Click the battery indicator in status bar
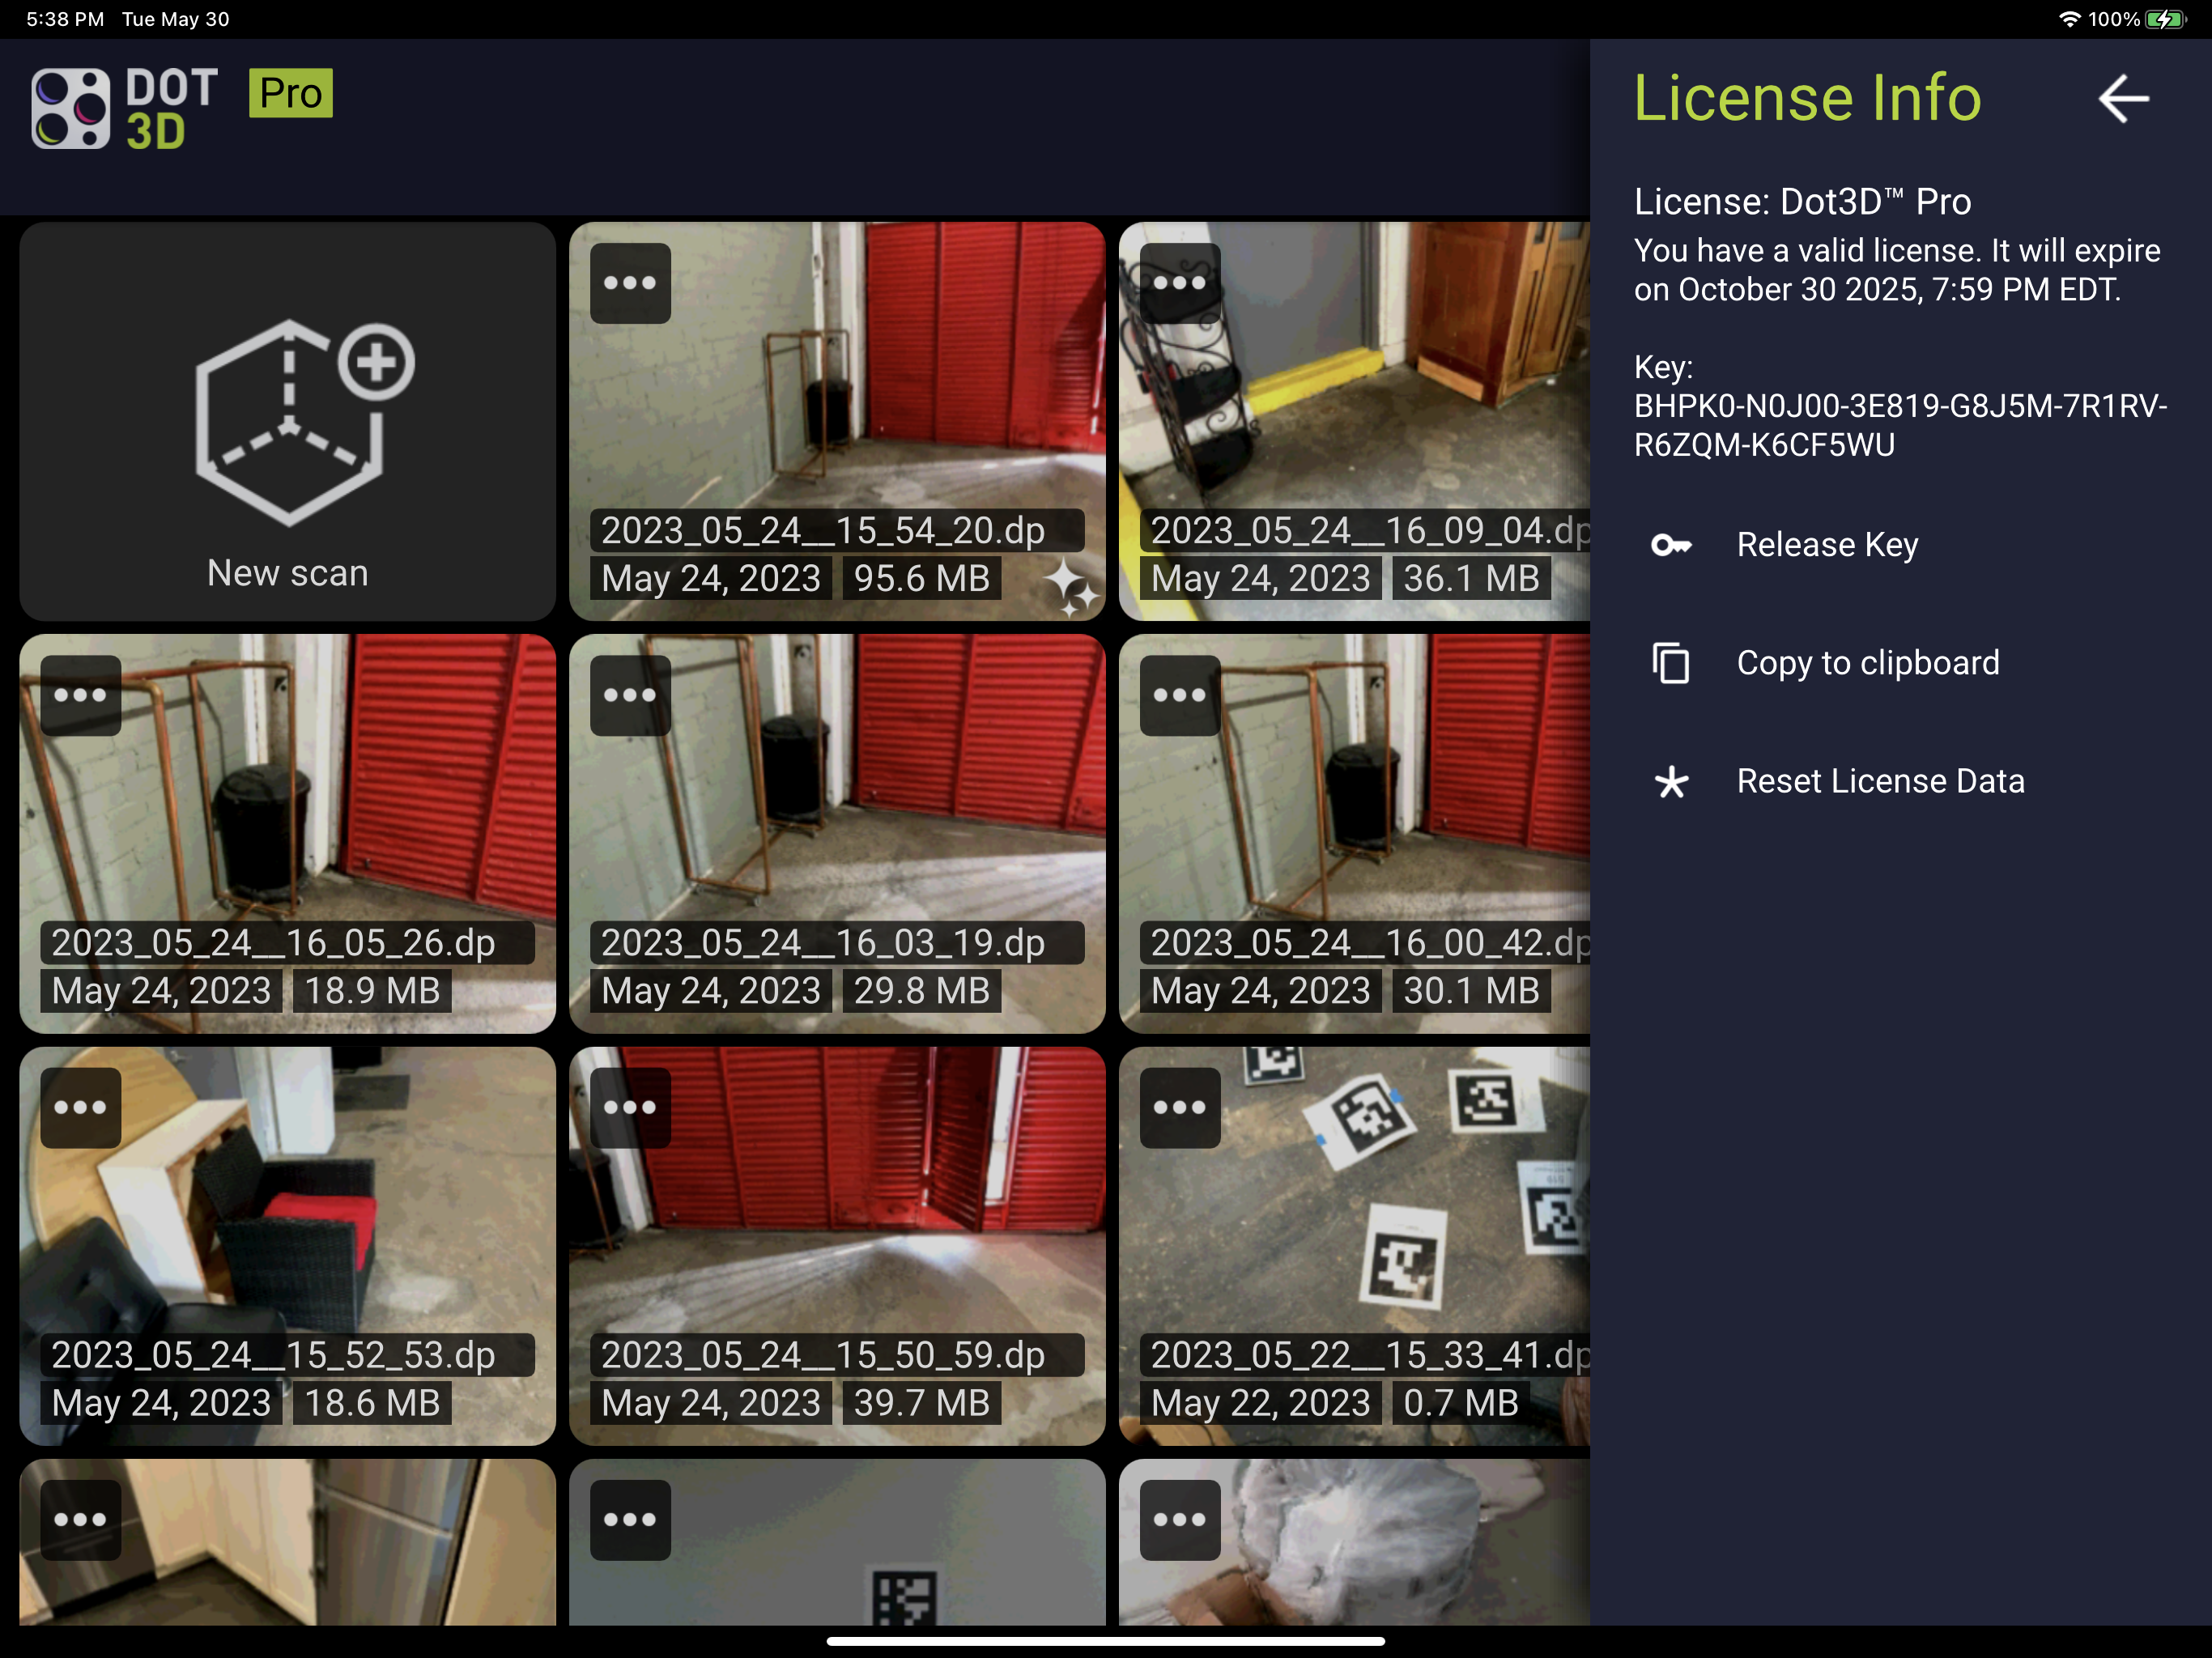The image size is (2212, 1658). tap(2165, 19)
